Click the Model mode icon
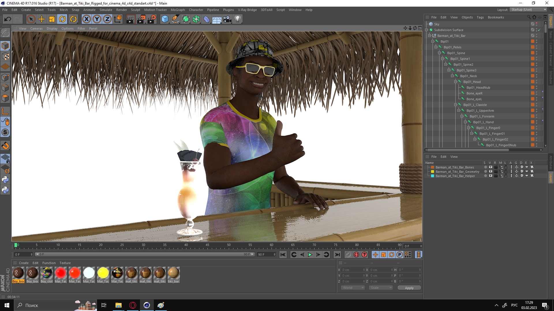This screenshot has width=554, height=311. tap(5, 46)
